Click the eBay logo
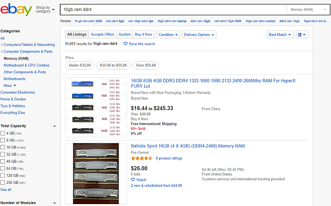The width and height of the screenshot is (331, 206). pos(16,10)
